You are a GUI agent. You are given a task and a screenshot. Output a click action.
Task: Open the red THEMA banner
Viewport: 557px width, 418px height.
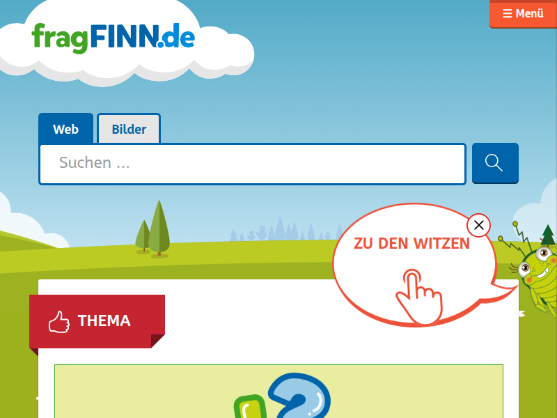97,321
